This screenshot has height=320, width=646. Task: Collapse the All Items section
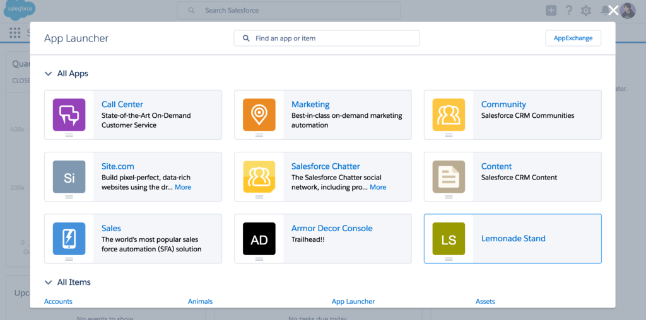tap(49, 283)
